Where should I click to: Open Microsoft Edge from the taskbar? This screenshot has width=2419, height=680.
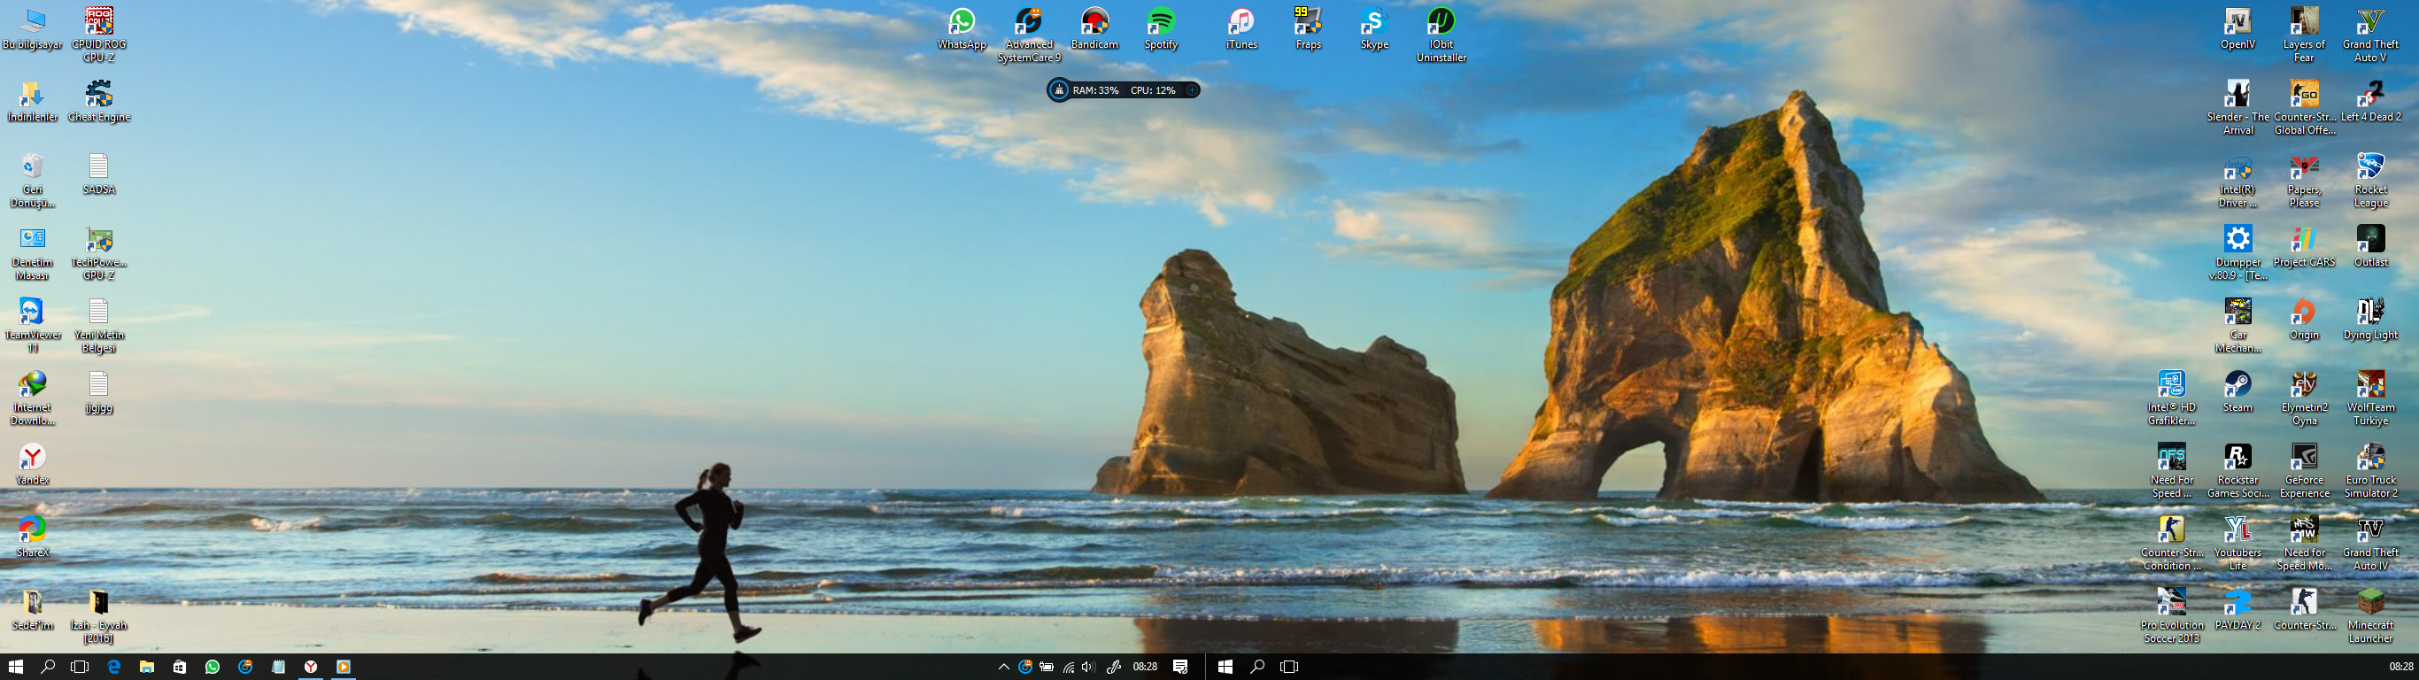point(113,666)
